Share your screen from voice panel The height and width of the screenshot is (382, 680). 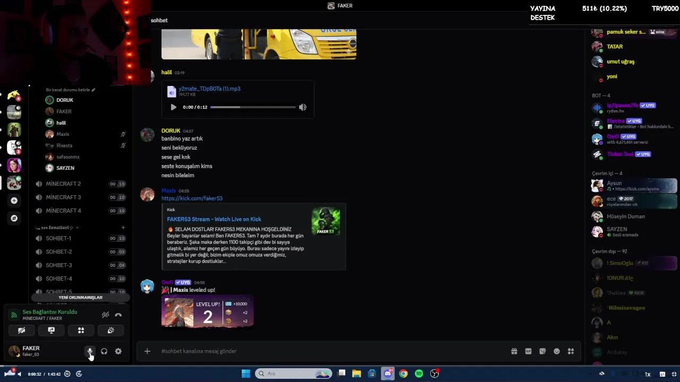coord(52,330)
